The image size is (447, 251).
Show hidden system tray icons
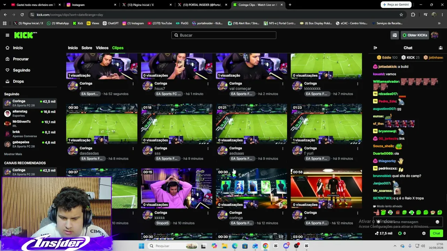point(395,246)
